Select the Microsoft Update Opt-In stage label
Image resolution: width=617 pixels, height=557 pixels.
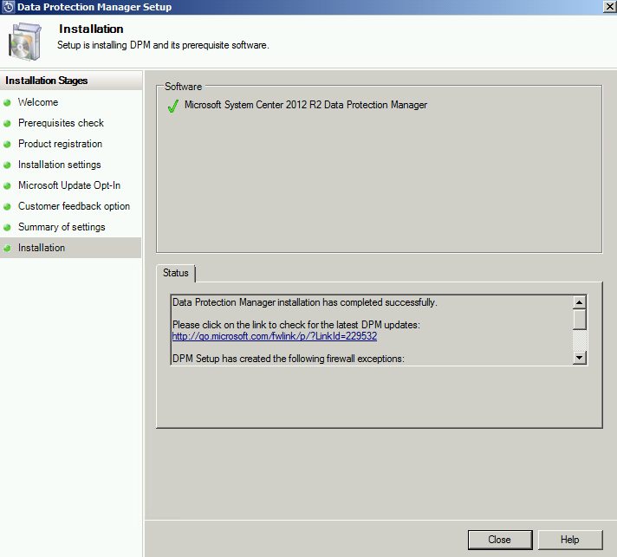click(69, 185)
